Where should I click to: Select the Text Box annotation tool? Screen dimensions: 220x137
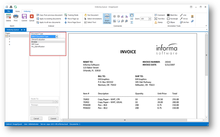160,19
